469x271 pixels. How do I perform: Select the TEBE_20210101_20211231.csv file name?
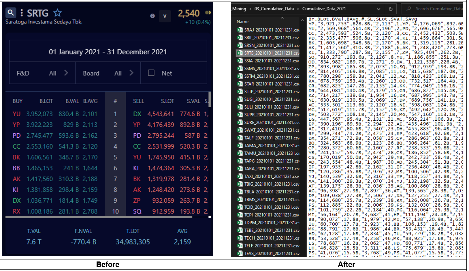point(272,230)
